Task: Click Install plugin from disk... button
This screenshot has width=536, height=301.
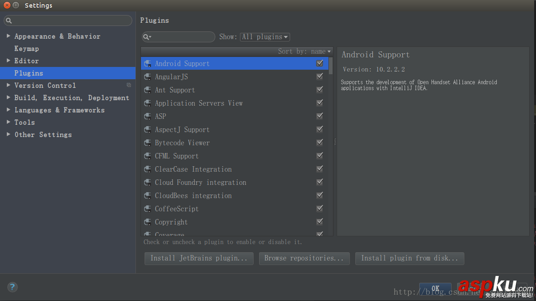Action: (409, 258)
